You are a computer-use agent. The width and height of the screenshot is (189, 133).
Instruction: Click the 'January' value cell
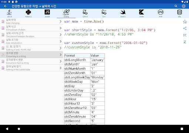(x=97, y=60)
